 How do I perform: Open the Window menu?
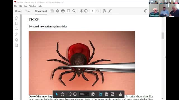click(x=32, y=6)
